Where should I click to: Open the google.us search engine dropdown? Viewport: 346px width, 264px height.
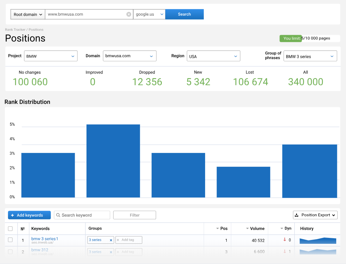[x=149, y=14]
